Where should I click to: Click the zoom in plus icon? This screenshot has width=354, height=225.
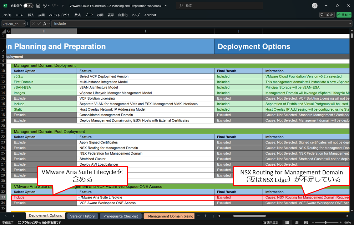tap(341, 222)
